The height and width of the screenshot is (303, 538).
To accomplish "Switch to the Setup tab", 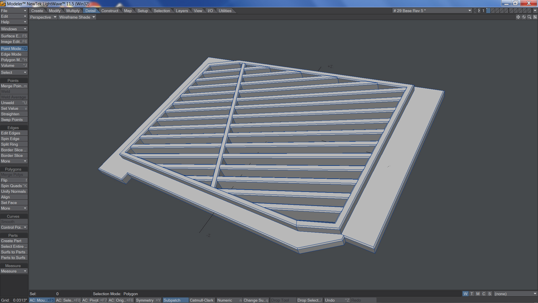I will coord(143,11).
